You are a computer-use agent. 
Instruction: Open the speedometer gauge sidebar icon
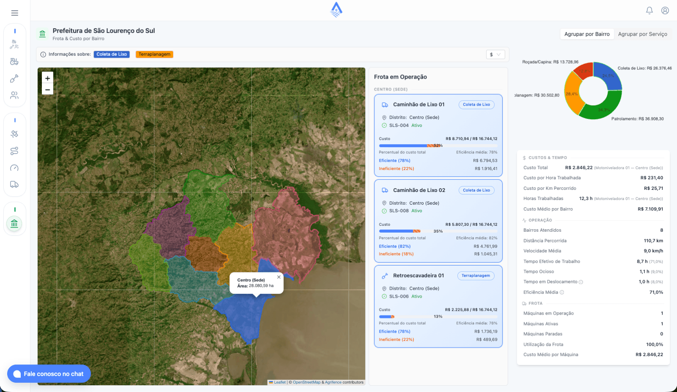14,168
